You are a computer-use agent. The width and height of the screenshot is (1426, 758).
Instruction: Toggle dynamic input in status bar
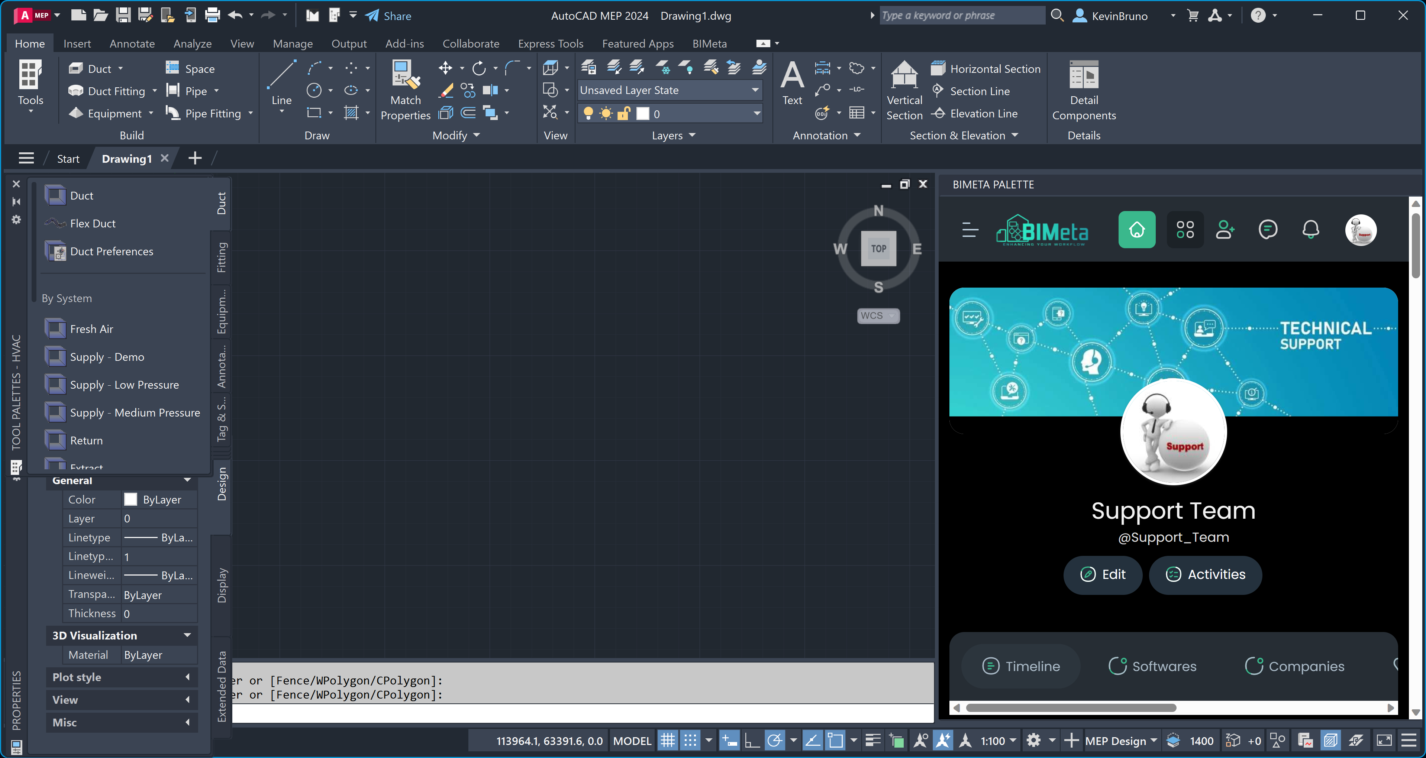click(x=729, y=740)
